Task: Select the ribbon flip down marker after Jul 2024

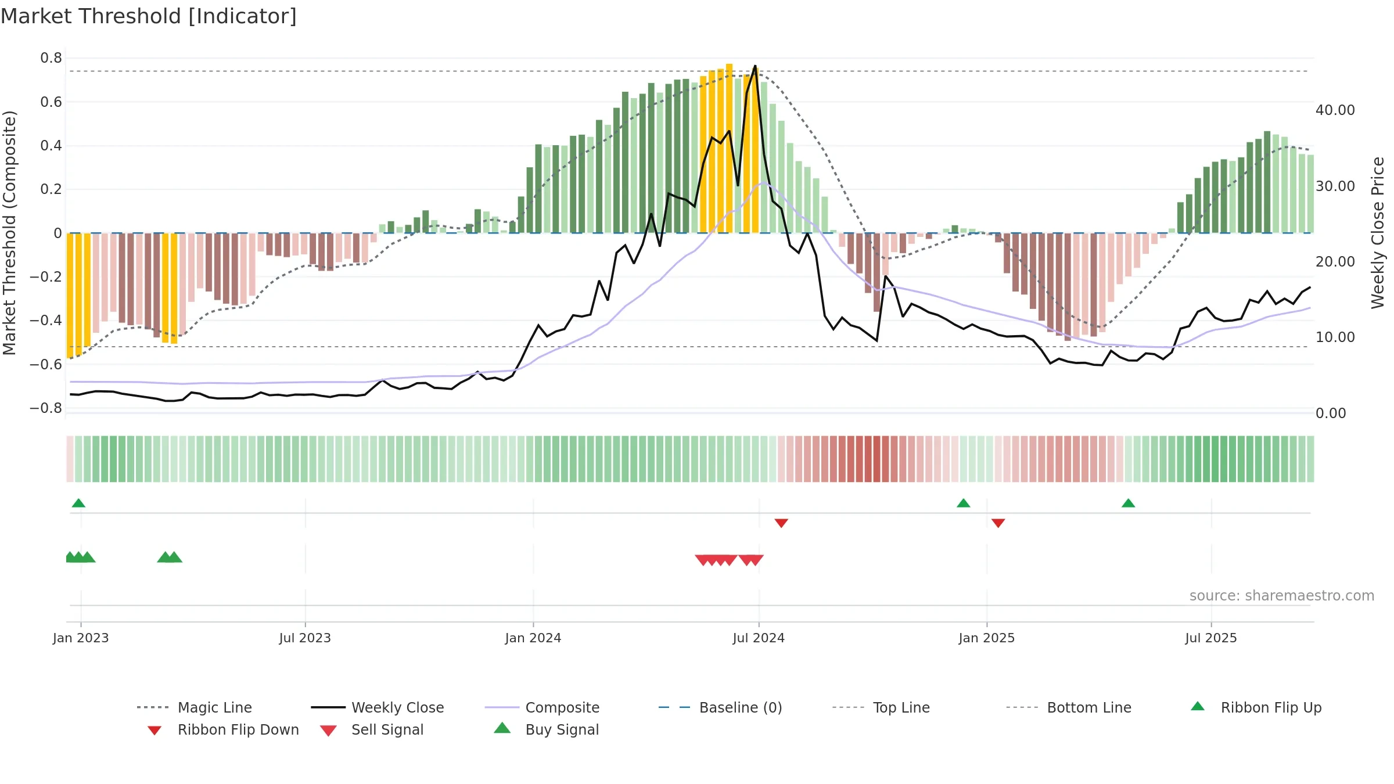Action: point(781,523)
